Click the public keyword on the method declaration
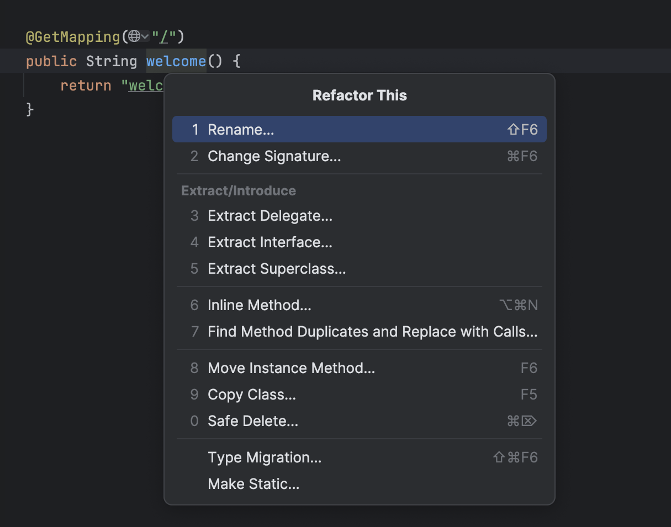Image resolution: width=671 pixels, height=527 pixels. [x=51, y=61]
